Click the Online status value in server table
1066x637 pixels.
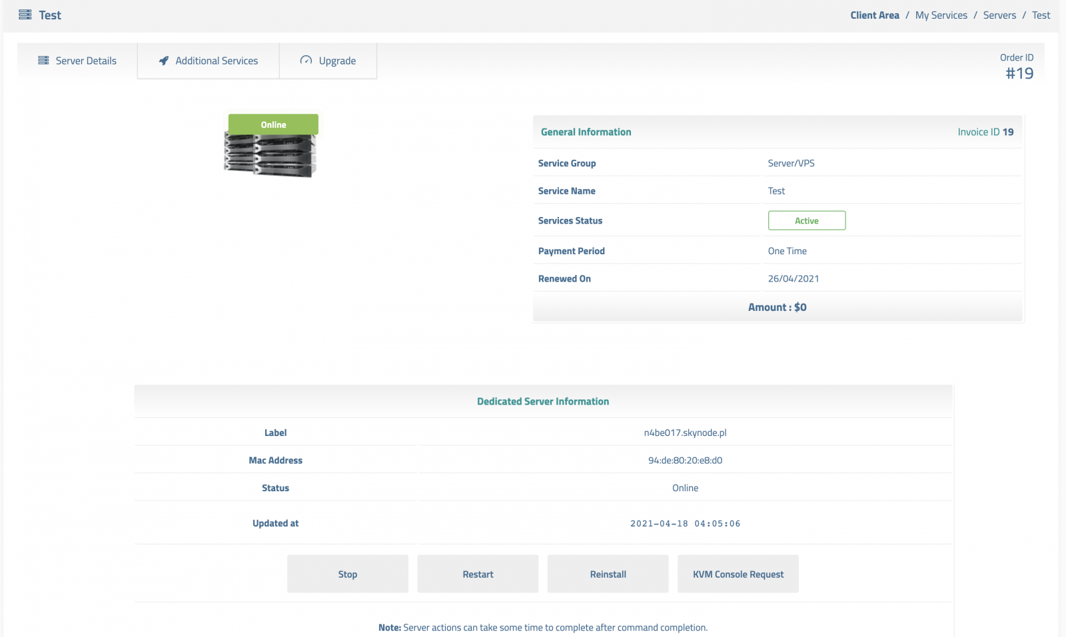685,488
